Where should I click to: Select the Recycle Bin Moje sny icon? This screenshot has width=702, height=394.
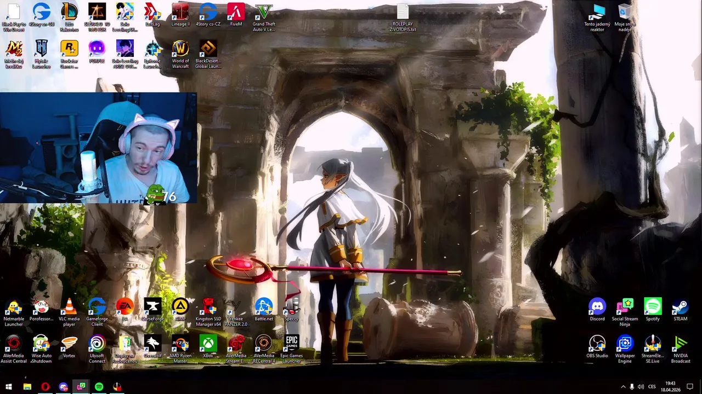click(625, 18)
